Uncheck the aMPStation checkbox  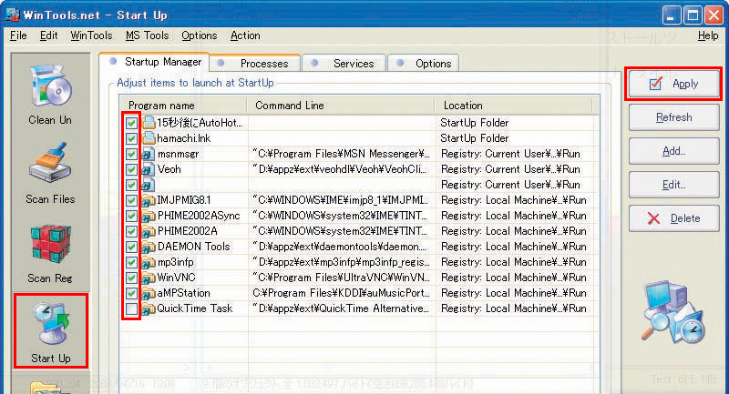pyautogui.click(x=131, y=293)
